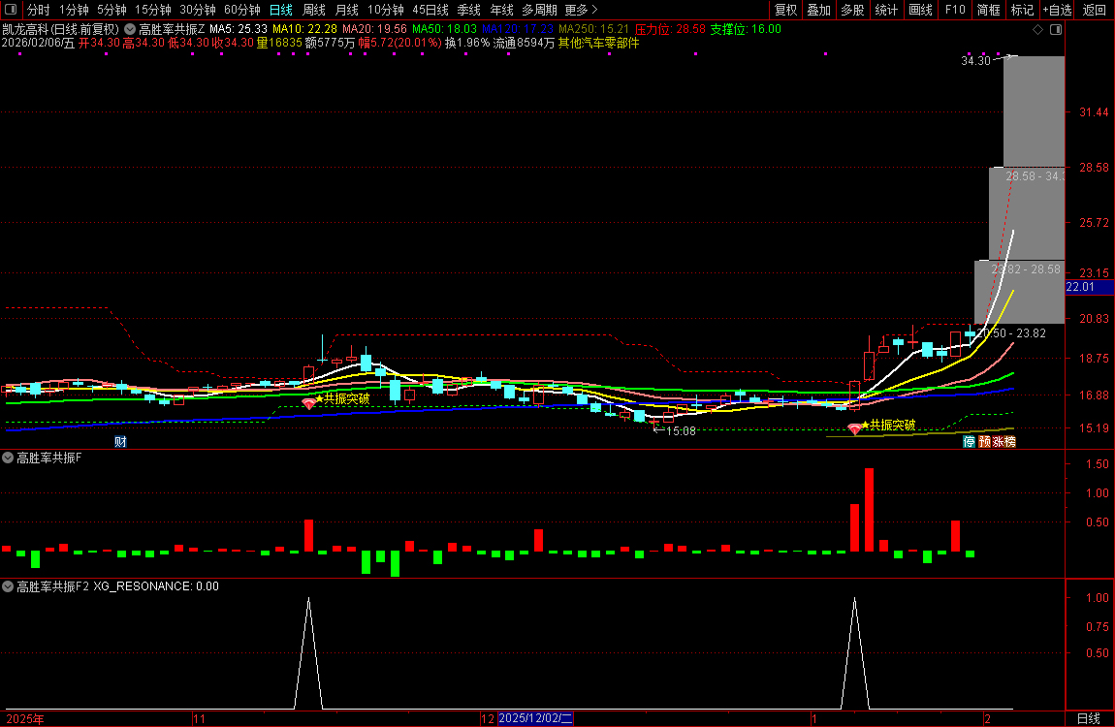Click the 涨 badge icon
Viewport: 1115px width, 727px height.
coord(998,442)
